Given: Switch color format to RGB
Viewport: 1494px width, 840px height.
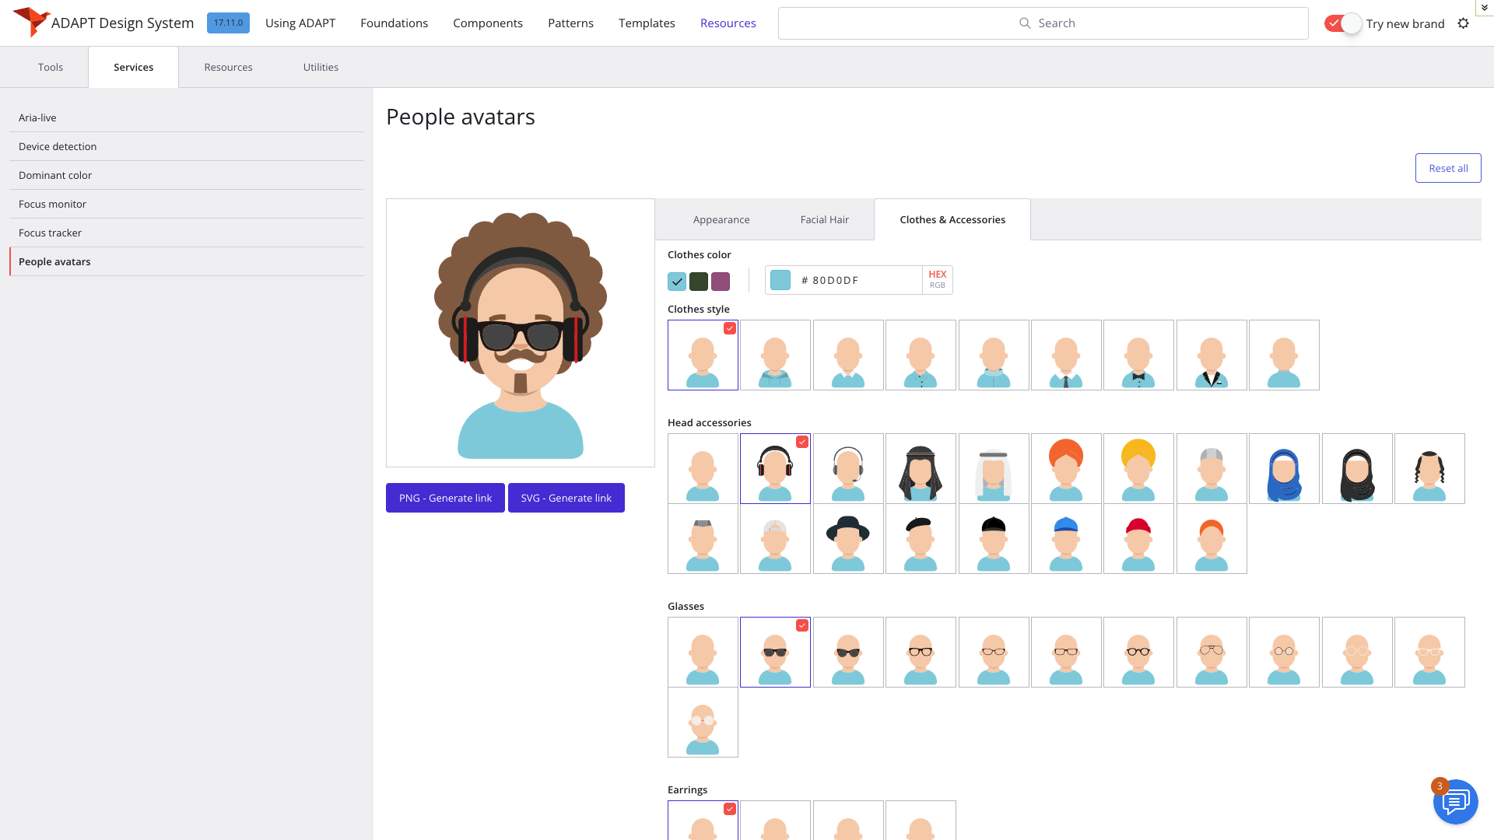Looking at the screenshot, I should (937, 285).
